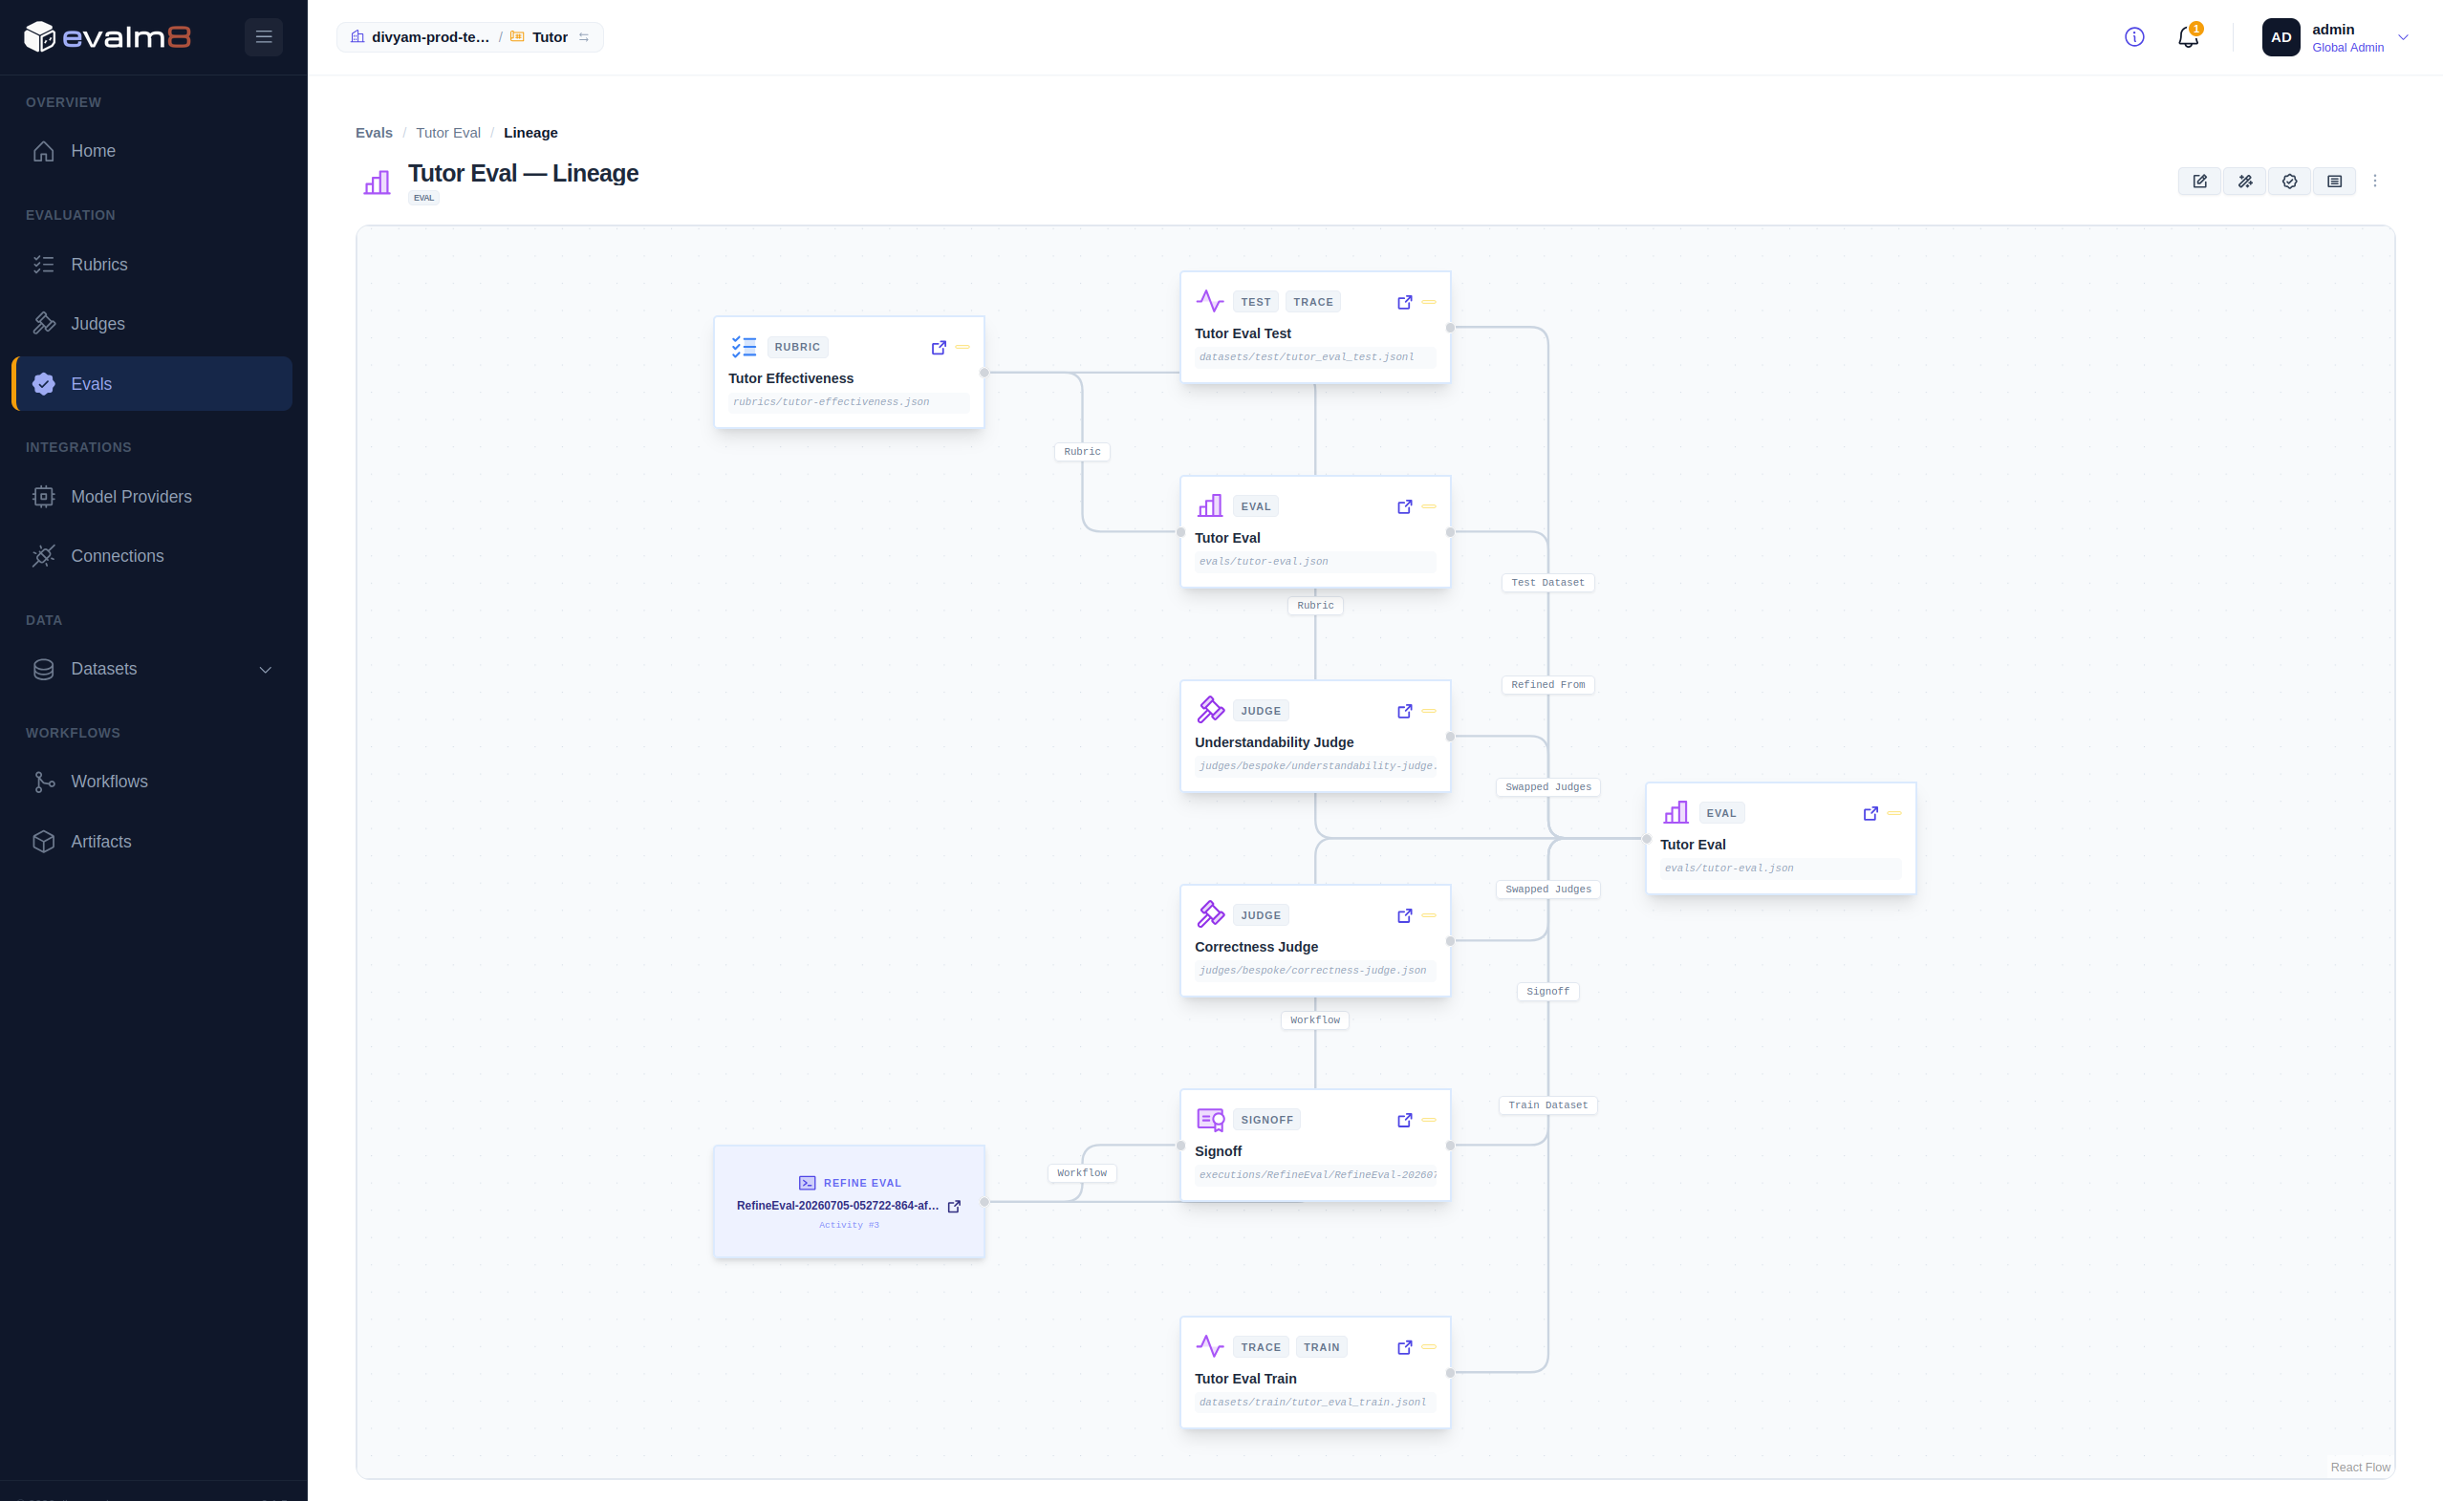Toggle the sidebar collapse hamburger button
Screen dimensions: 2443x1501
click(x=263, y=36)
